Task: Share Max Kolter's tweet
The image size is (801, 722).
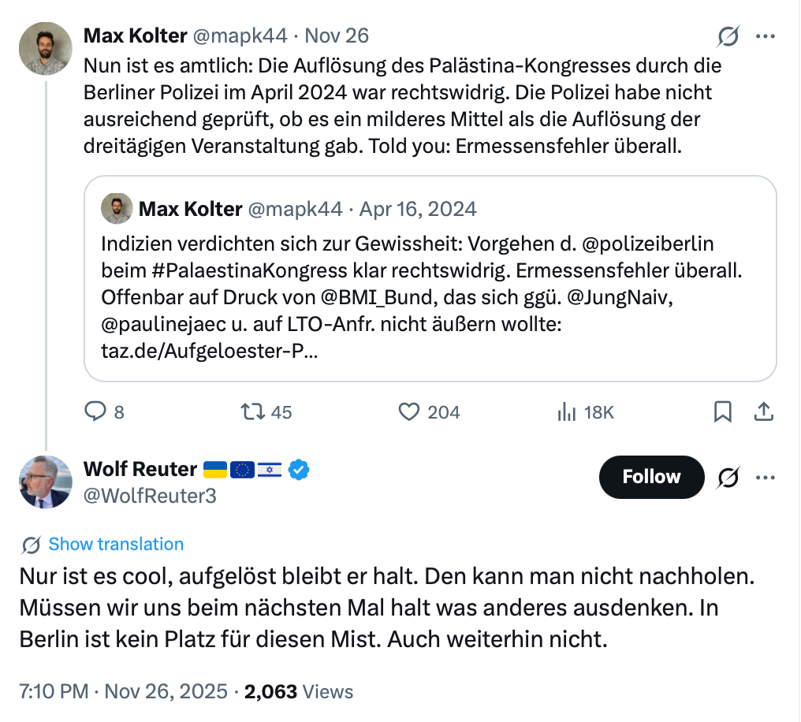Action: tap(763, 411)
